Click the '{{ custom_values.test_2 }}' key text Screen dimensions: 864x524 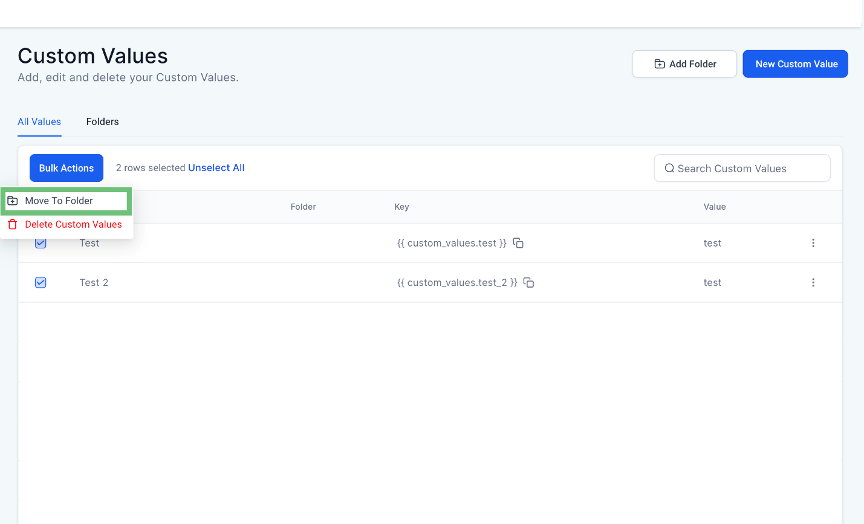tap(457, 282)
